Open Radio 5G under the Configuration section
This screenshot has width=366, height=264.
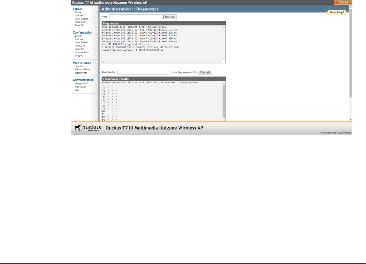click(79, 49)
